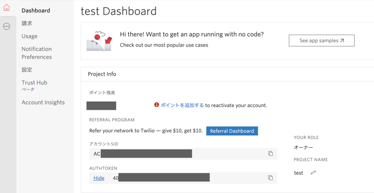Click the REFERRAL PROGRAM label
This screenshot has width=374, height=193.
tap(112, 120)
